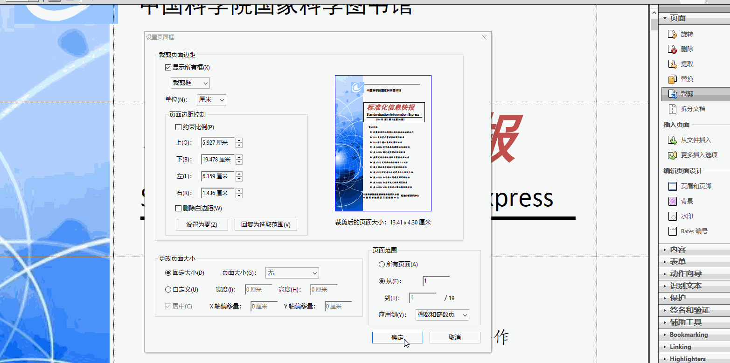Screen dimensions: 730x363
Task: Toggle the disabled 居中 checkbox
Action: [168, 307]
